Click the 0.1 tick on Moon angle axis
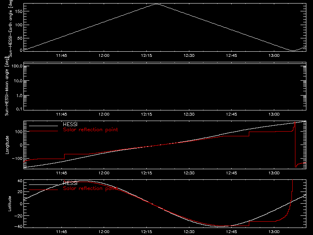Viewport: 313px width, 235px height. 19,109
